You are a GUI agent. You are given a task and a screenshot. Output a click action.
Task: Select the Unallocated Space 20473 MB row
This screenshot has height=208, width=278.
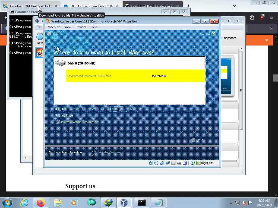pos(135,76)
